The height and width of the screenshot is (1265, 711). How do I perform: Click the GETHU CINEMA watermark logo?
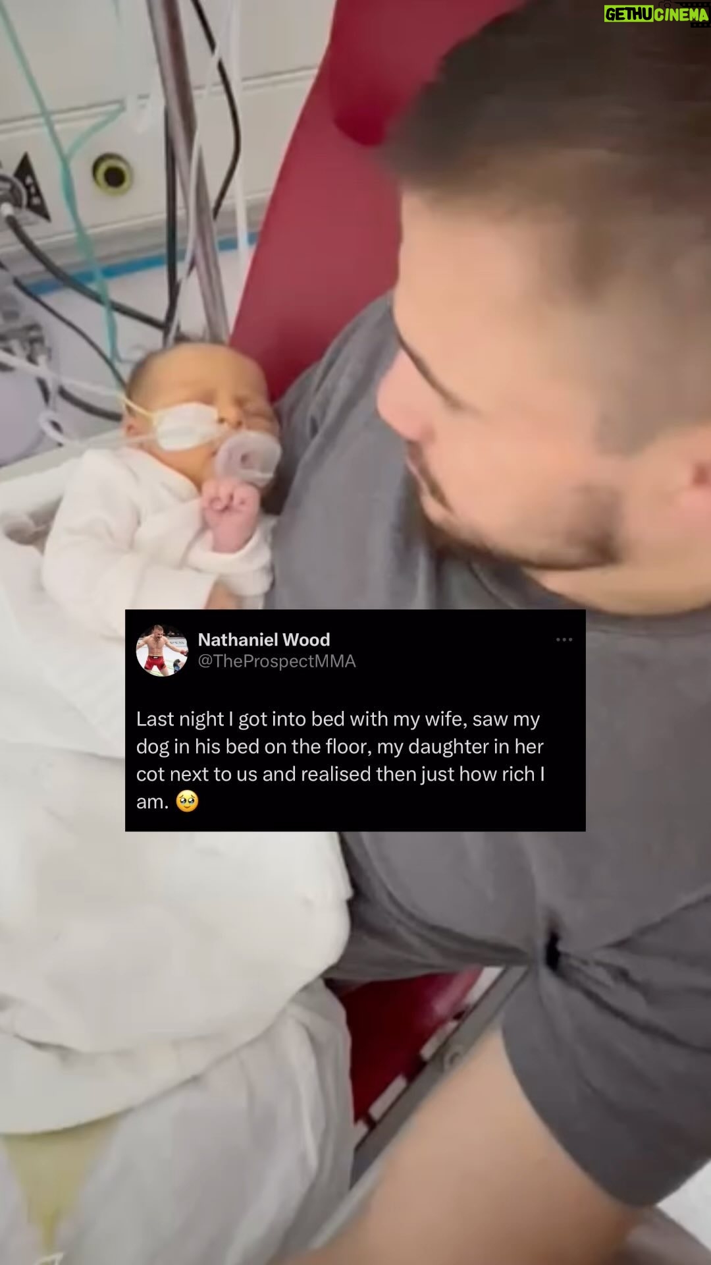coord(656,14)
